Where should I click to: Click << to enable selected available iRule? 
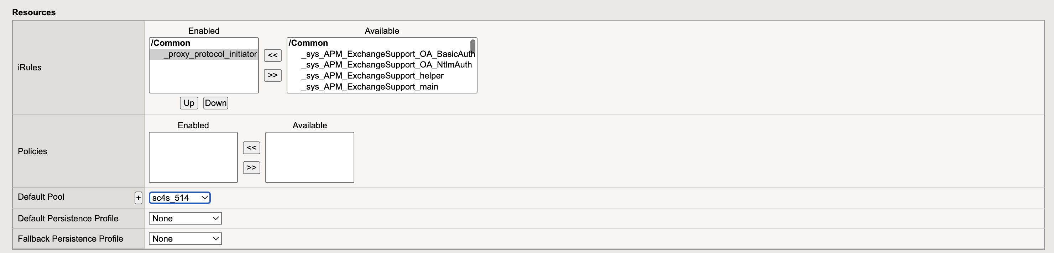click(x=272, y=55)
